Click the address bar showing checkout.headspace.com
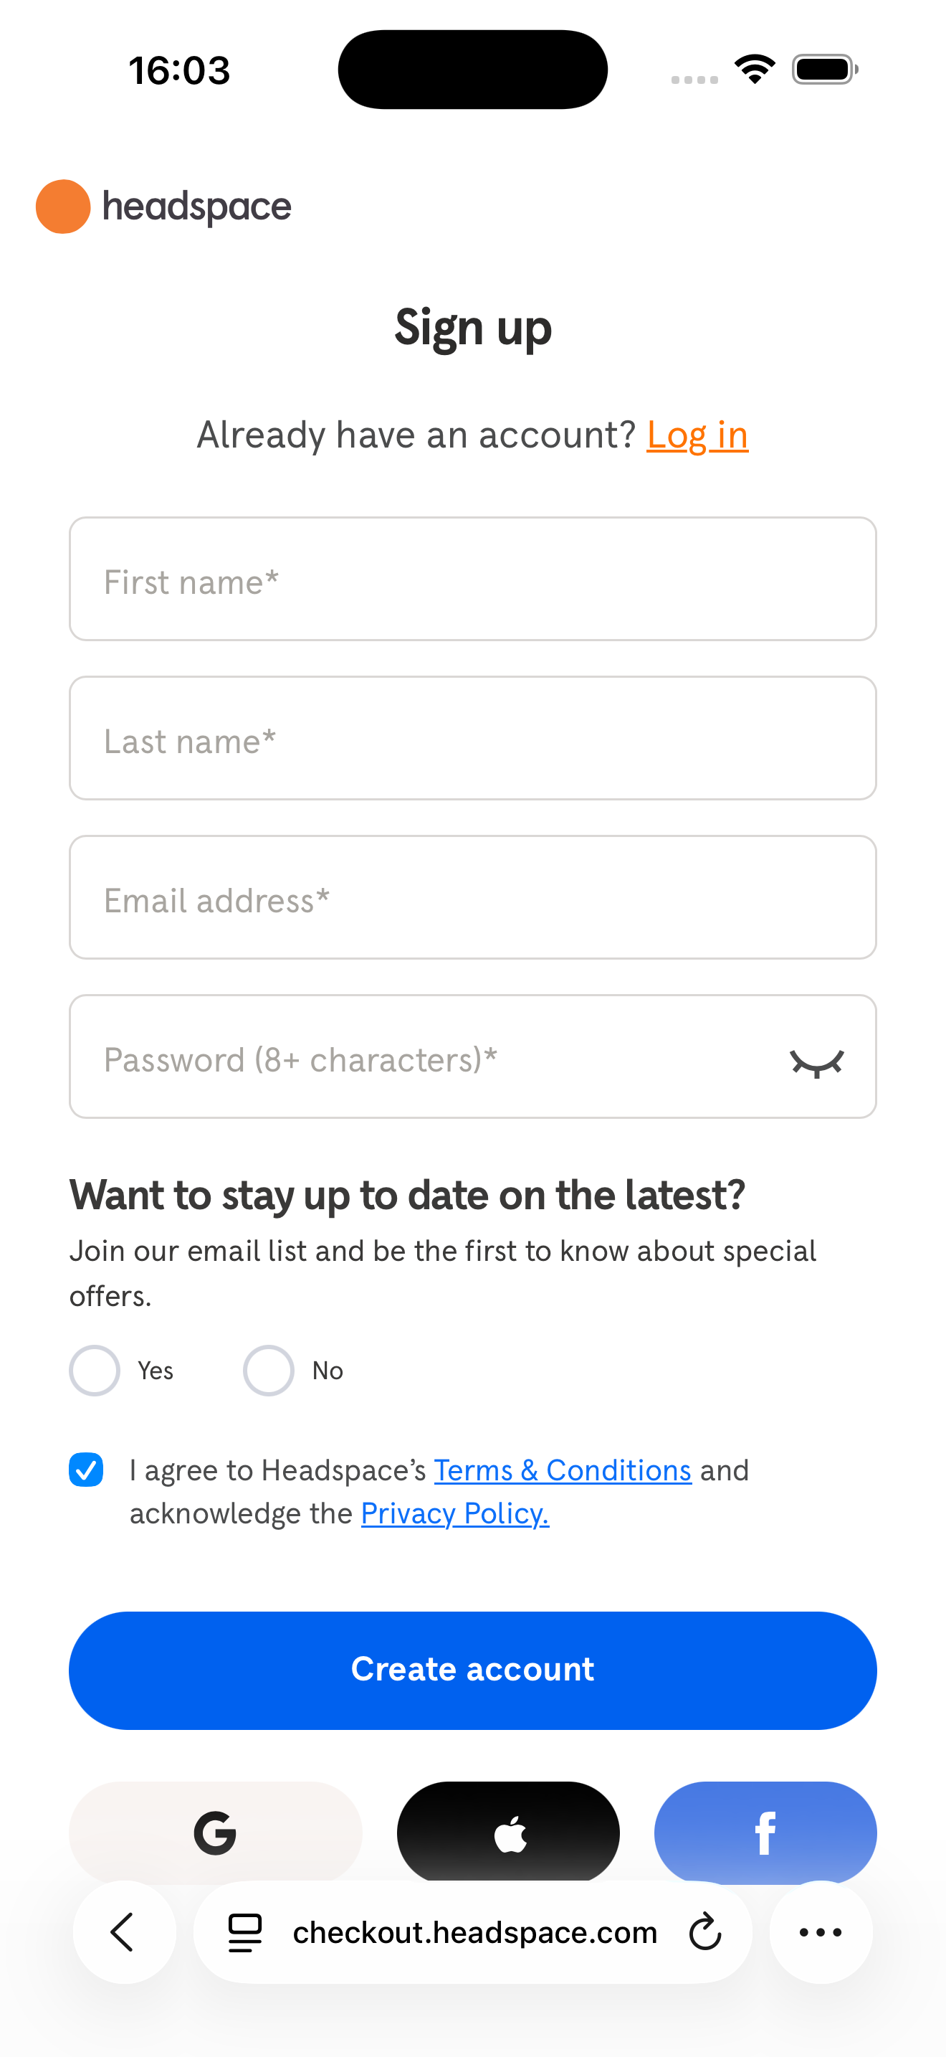 pos(474,1932)
